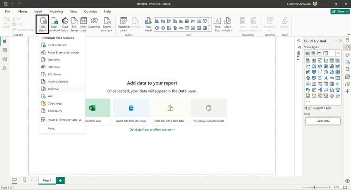Switch to Table view in left sidebar
This screenshot has width=351, height=190.
5,50
